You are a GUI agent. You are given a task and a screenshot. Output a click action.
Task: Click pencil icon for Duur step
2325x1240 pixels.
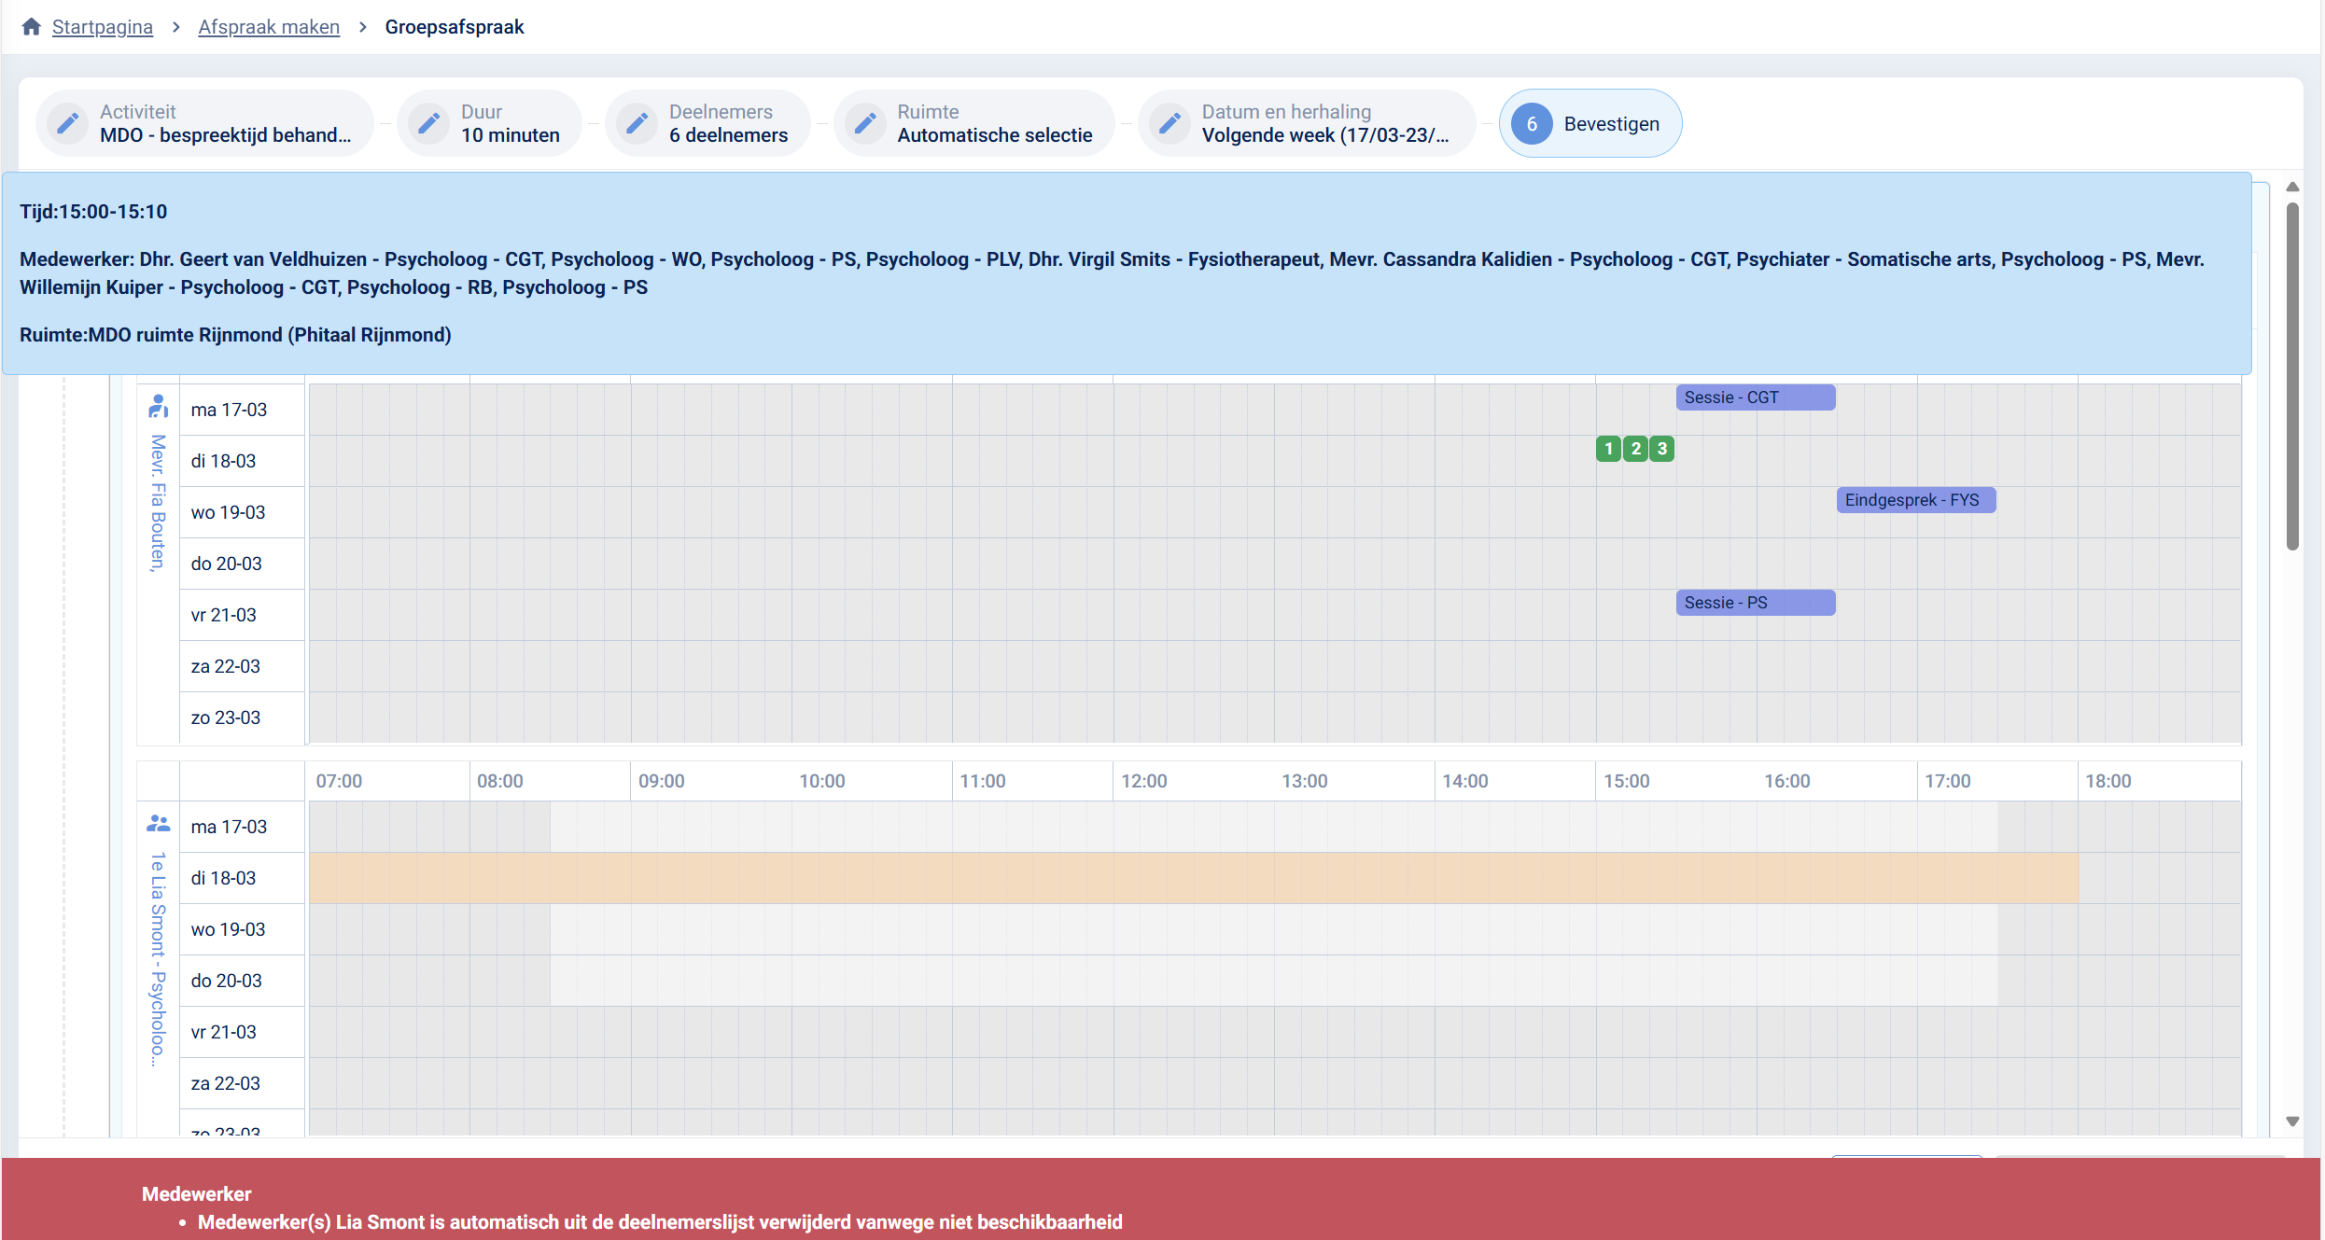428,123
